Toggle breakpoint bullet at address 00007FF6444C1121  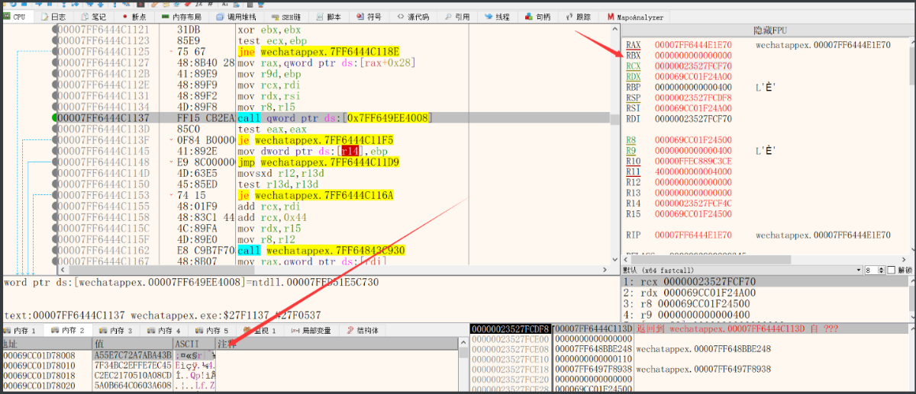pyautogui.click(x=55, y=28)
